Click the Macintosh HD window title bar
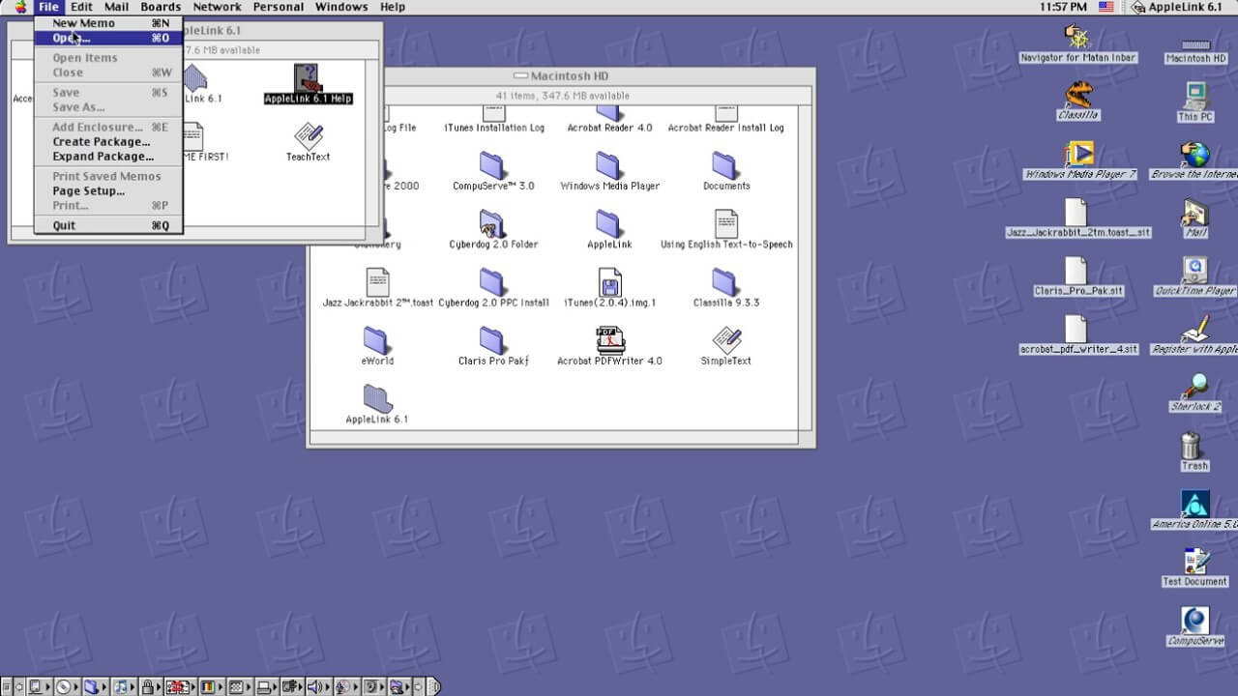 [561, 75]
